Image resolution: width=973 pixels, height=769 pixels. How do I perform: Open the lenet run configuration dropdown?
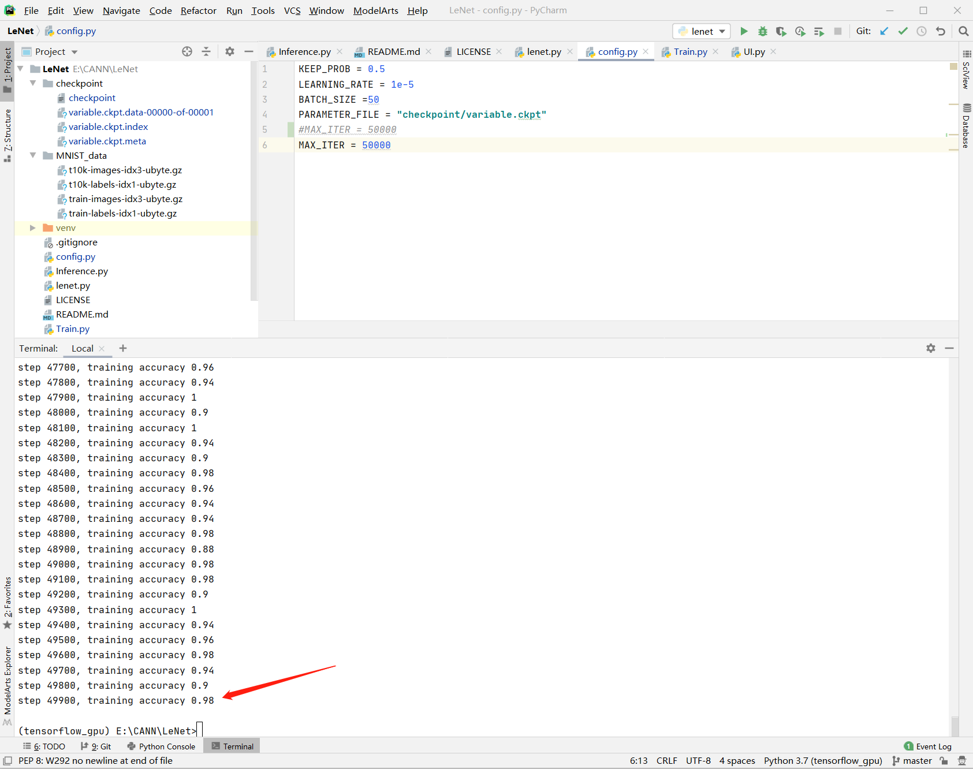(702, 31)
